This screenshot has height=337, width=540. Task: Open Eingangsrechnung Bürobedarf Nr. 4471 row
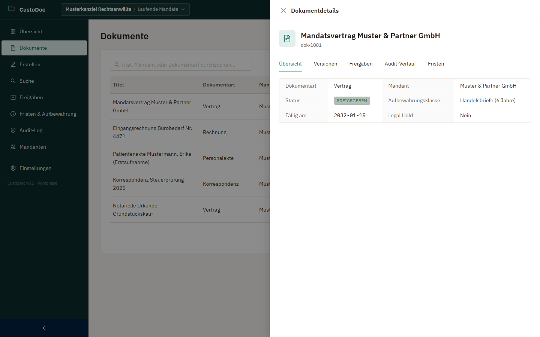[x=190, y=132]
